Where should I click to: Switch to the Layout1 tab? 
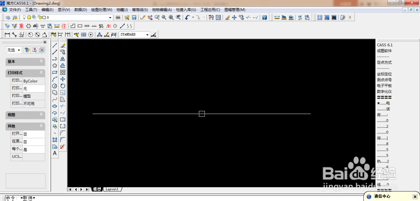point(112,189)
